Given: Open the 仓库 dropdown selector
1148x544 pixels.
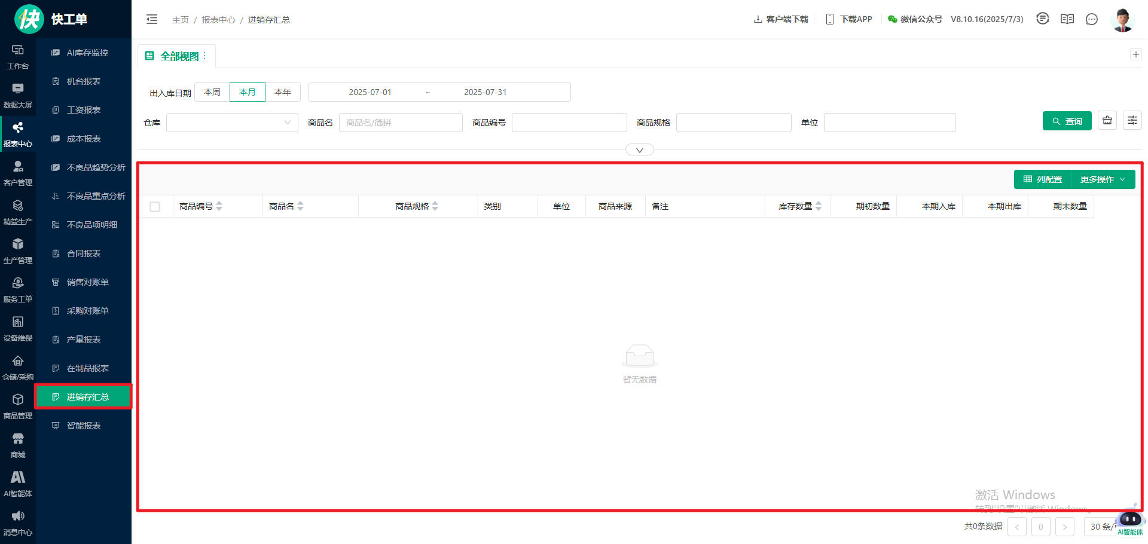Looking at the screenshot, I should tap(232, 123).
